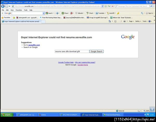Screen dimensions: 156x122
Task: Click the Stop loading icon
Action: tap(113, 6)
